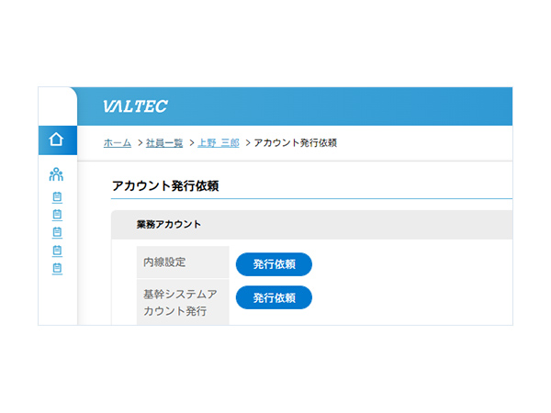The height and width of the screenshot is (413, 551).
Task: Click the fifth clipboard icon in sidebar
Action: (x=57, y=268)
